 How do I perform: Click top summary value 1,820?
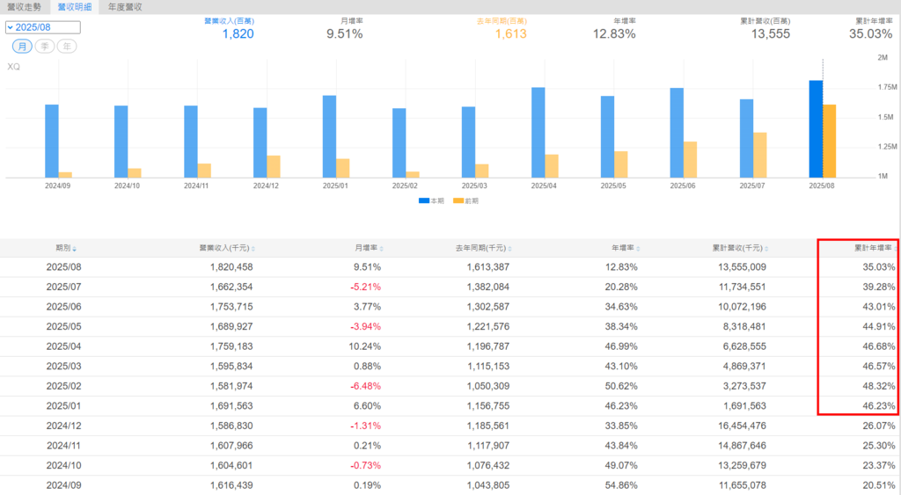tap(238, 34)
